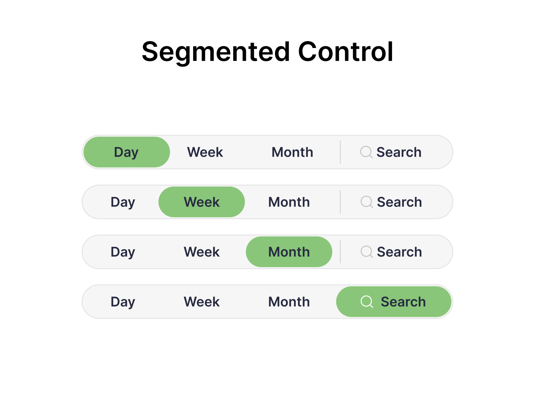This screenshot has width=534, height=411.
Task: Select the highlighted green Day segment
Action: coord(127,152)
